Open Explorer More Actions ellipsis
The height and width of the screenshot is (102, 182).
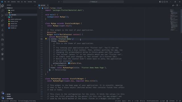[x=35, y=5]
